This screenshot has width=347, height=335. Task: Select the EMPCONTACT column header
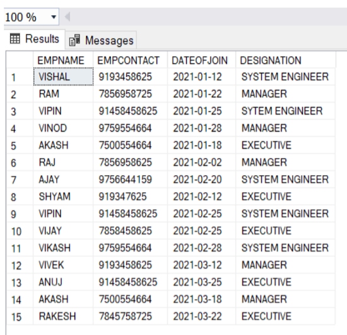coord(131,60)
